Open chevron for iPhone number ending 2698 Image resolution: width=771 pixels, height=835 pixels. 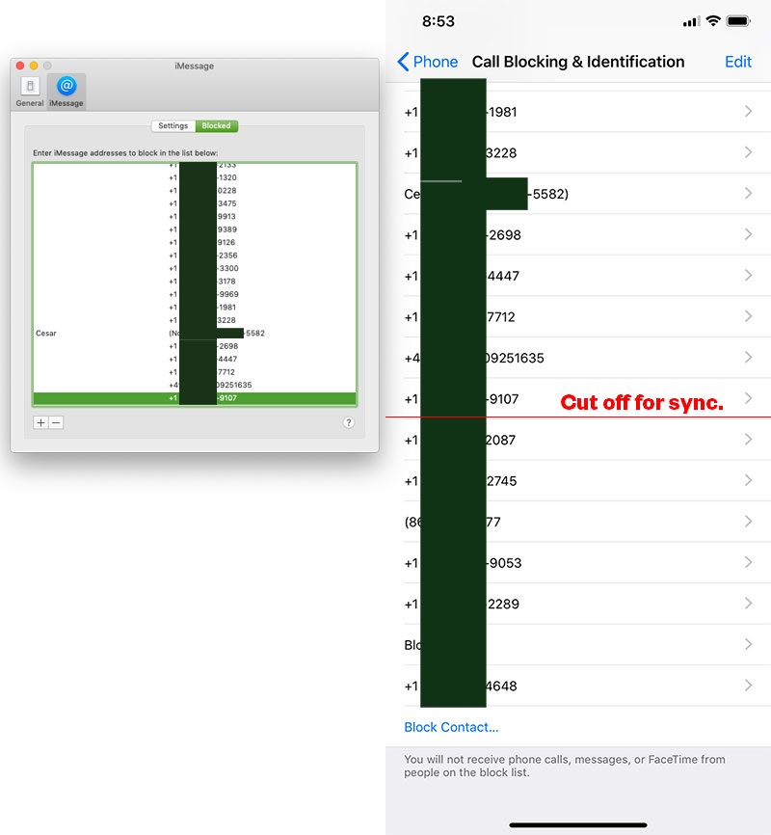point(748,234)
